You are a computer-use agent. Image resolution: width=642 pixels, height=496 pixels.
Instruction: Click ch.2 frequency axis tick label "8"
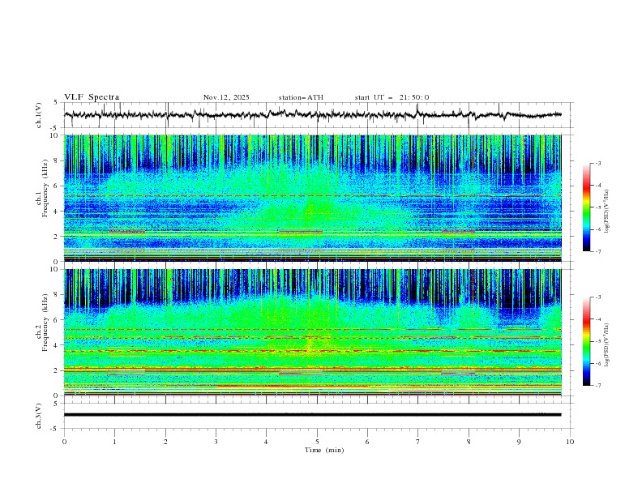point(57,295)
